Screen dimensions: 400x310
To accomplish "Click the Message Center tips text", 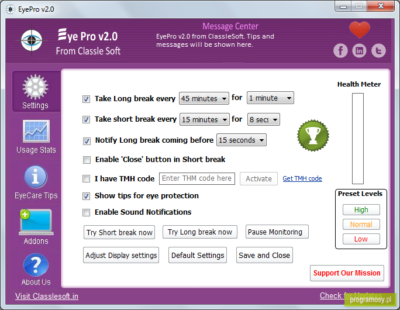I will point(215,40).
